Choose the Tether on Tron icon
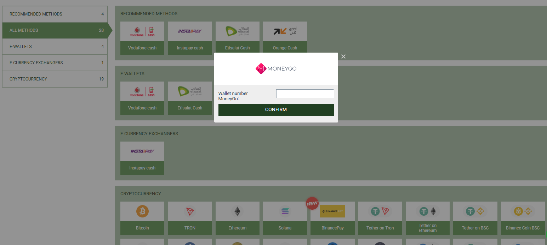 click(x=380, y=211)
